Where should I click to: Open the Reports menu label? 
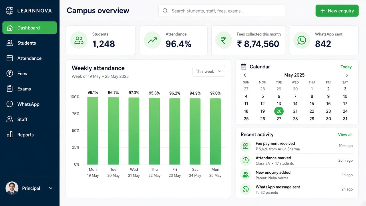(25, 135)
